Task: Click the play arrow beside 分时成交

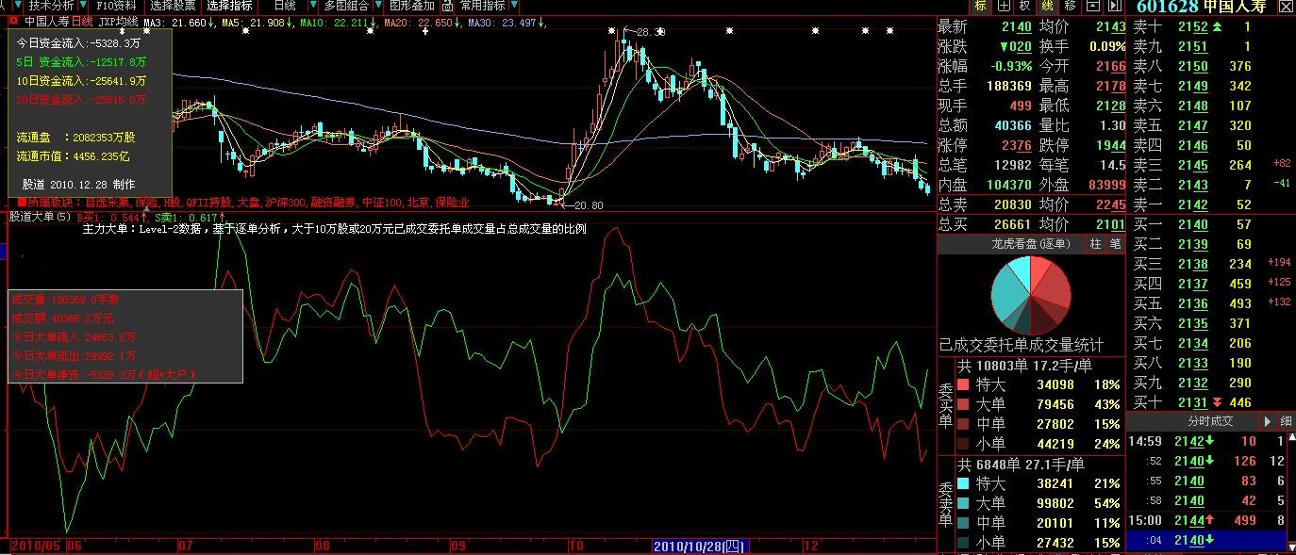Action: click(x=1268, y=421)
